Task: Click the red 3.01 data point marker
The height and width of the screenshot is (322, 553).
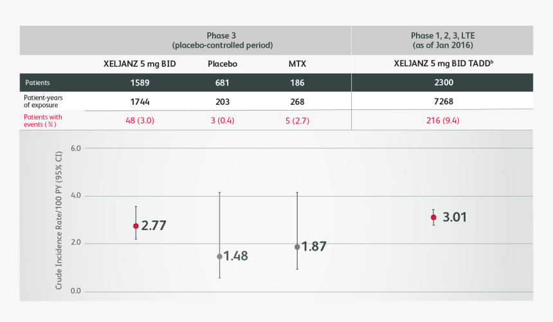Action: click(433, 217)
